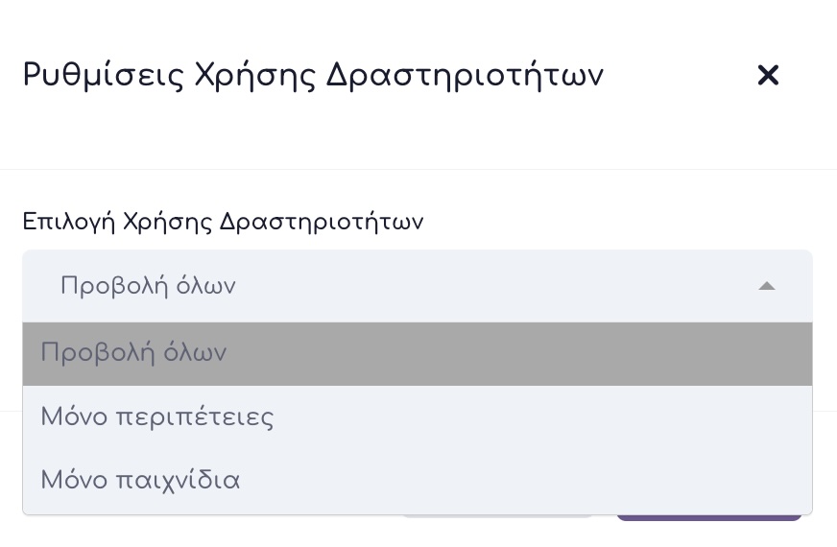The height and width of the screenshot is (547, 837).
Task: Collapse the dropdown using the arrow icon
Action: 766,286
